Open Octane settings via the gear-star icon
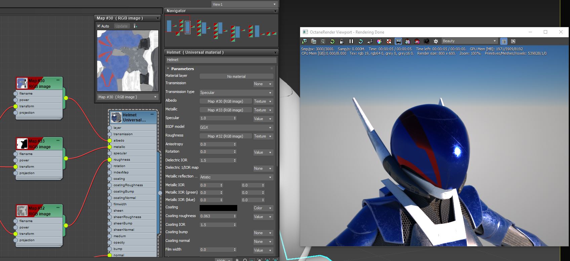The image size is (570, 261). tap(436, 41)
